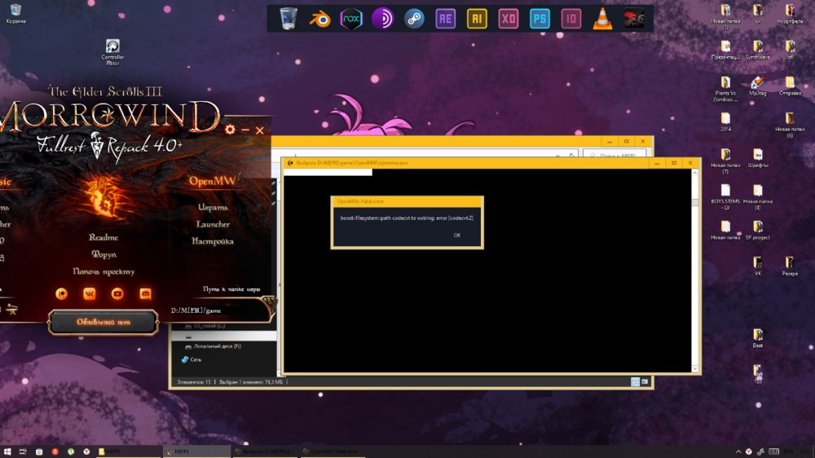Launch VLC media player from the dock
This screenshot has height=458, width=815.
click(x=602, y=19)
